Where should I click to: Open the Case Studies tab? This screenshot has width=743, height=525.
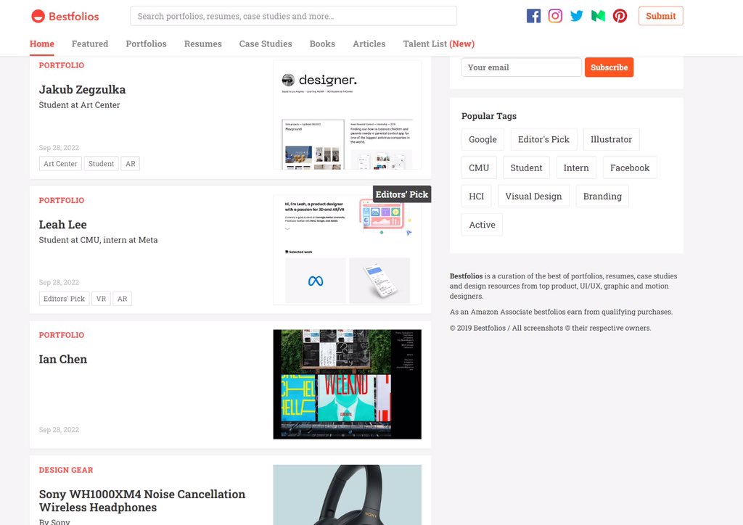[266, 44]
